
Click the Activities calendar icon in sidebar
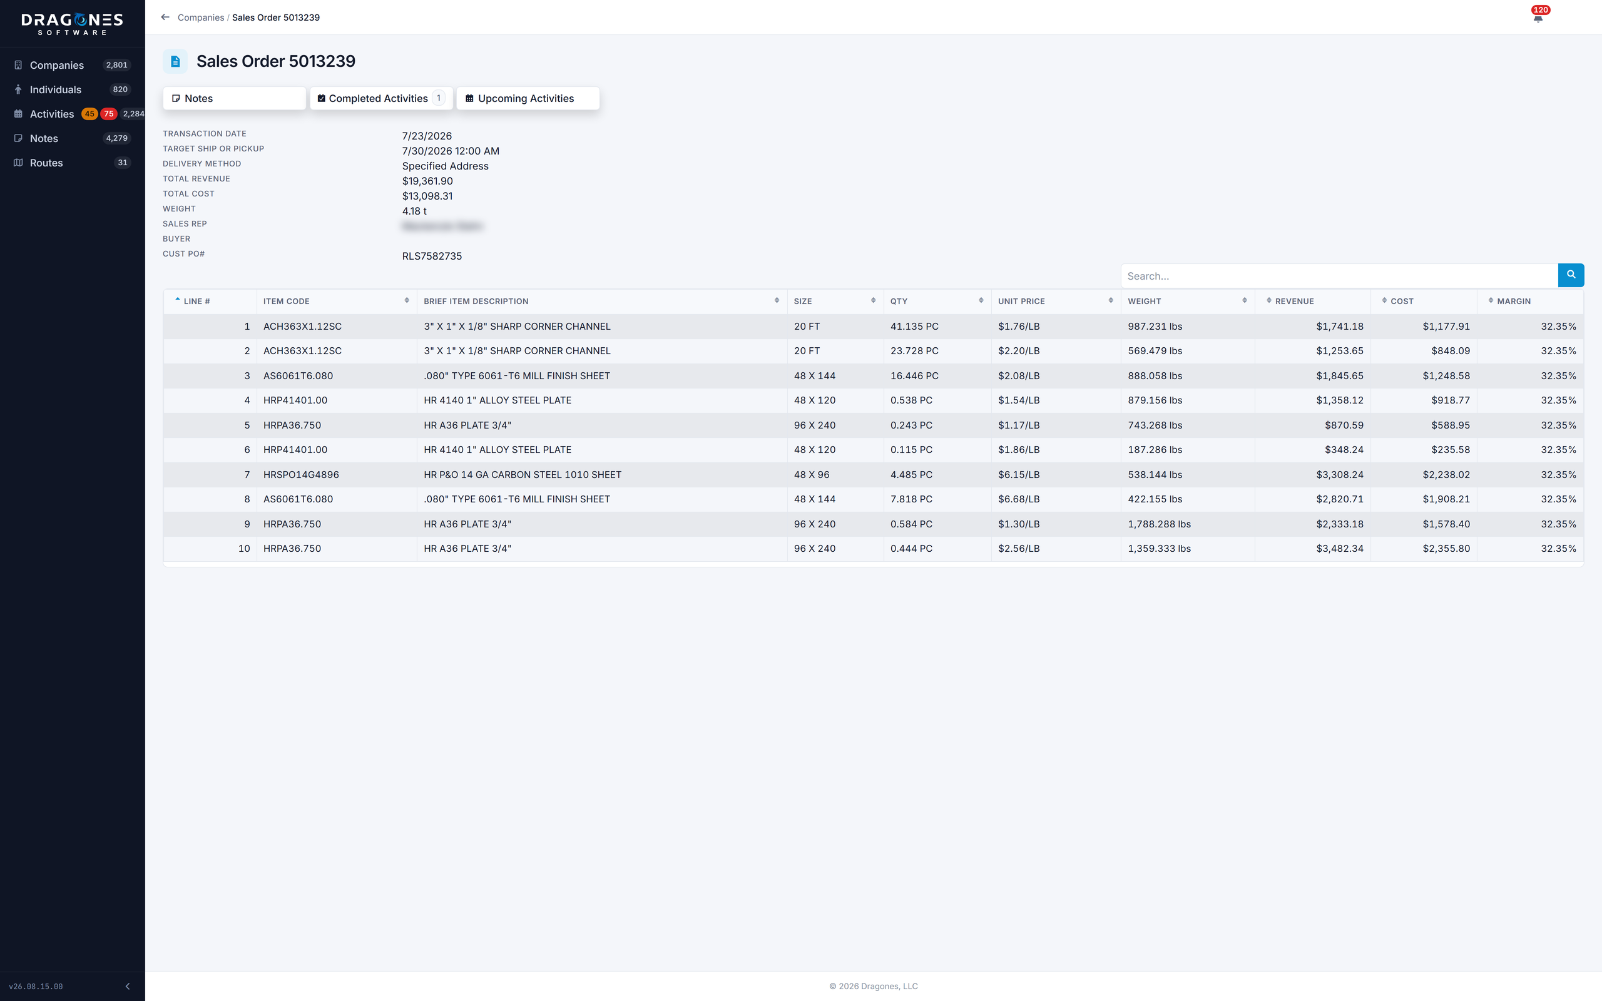(19, 114)
